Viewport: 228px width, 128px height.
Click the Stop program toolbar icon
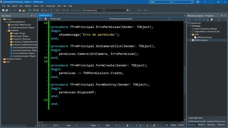point(67,10)
